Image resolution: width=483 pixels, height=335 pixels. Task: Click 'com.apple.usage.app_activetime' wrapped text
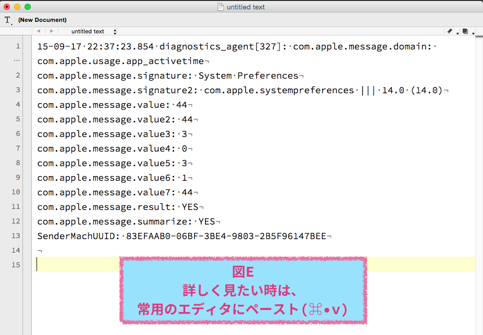(120, 61)
